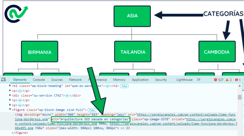Click the green ASIA box
Image resolution: width=244 pixels, height=136 pixels.
pos(132,16)
